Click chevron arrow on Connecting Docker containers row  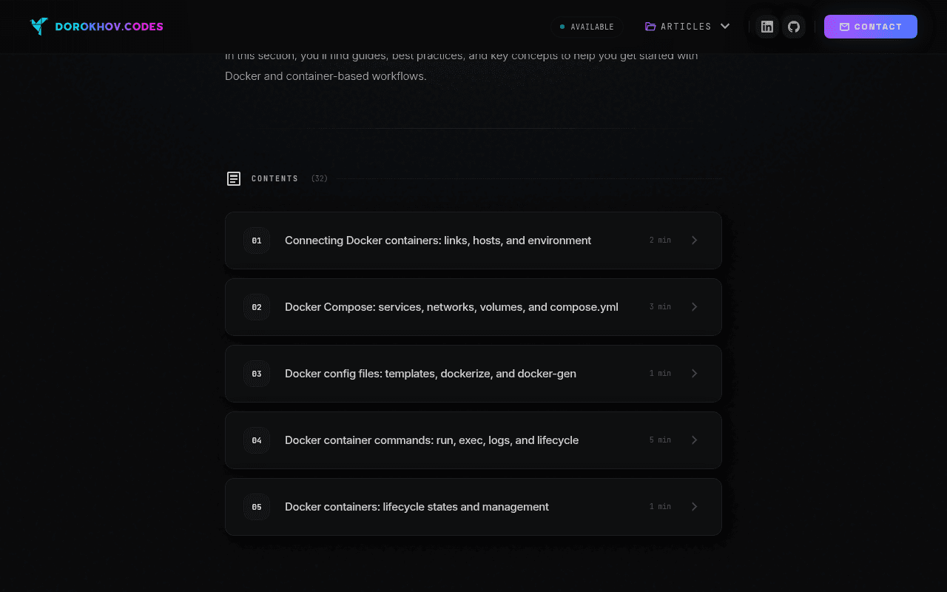click(694, 240)
